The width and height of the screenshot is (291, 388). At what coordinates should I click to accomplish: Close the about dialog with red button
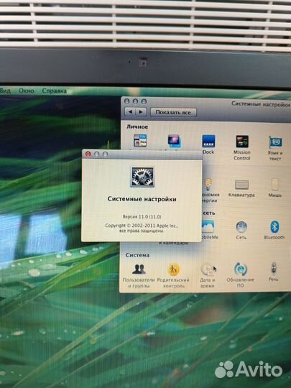(x=88, y=154)
